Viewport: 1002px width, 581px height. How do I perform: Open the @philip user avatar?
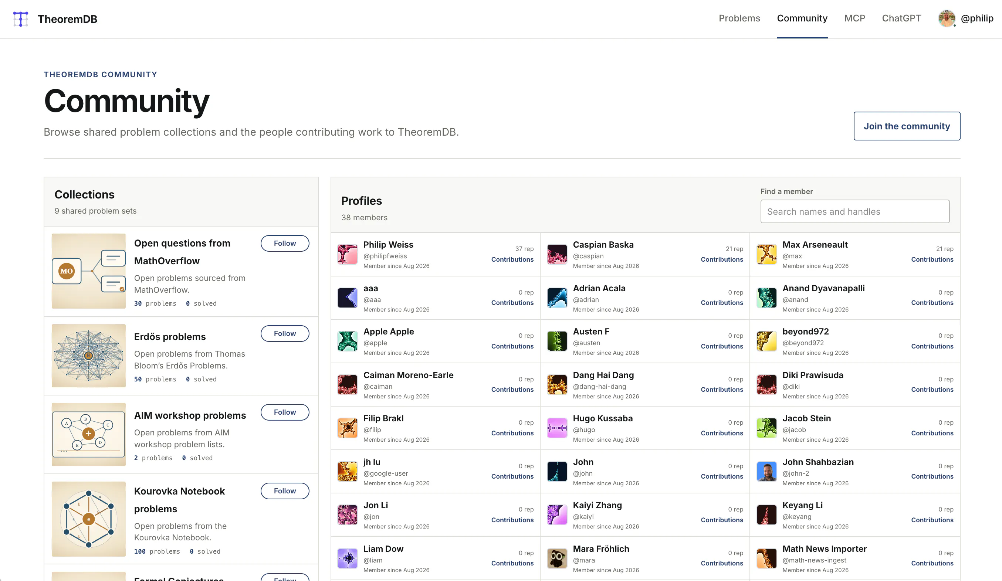tap(947, 18)
